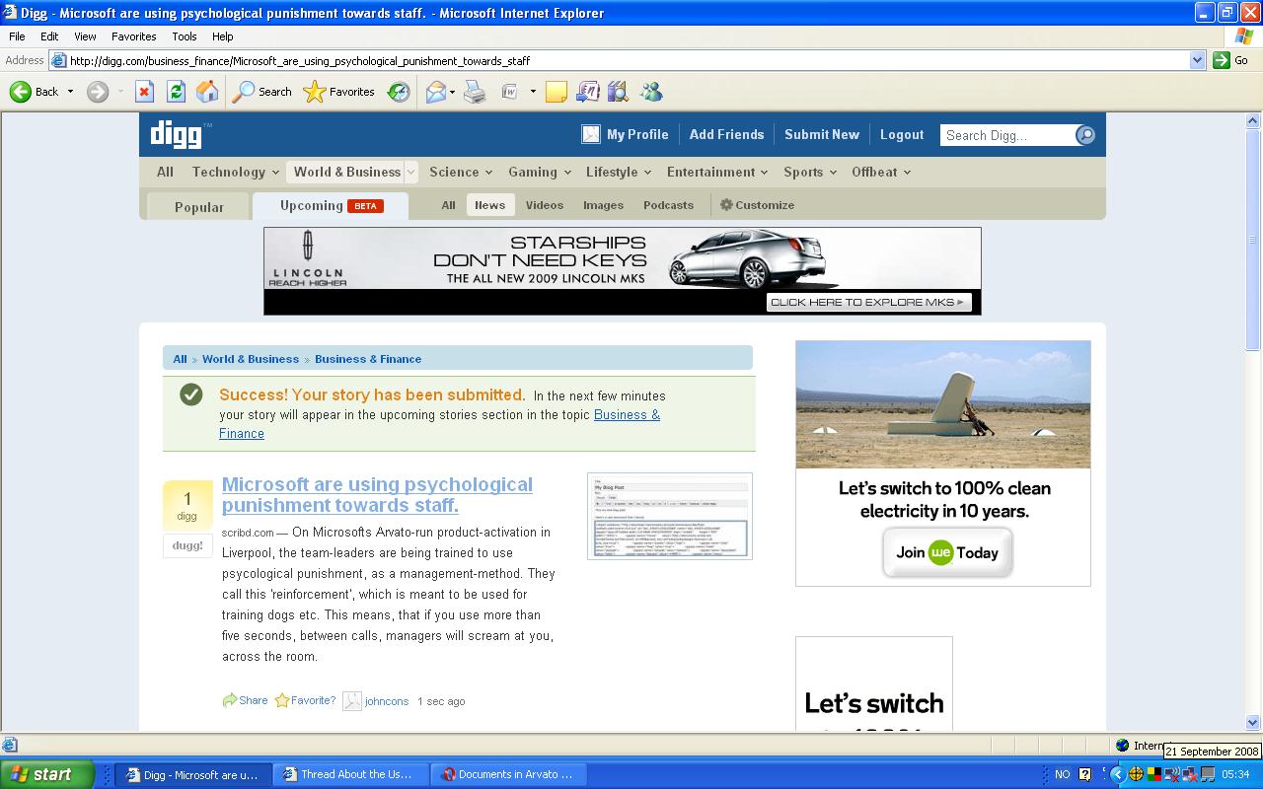Print the page with the printer icon
The height and width of the screenshot is (789, 1263).
click(x=475, y=92)
